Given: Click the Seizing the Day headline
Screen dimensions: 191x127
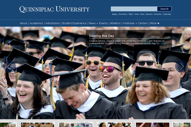Looking at the screenshot, I should 102,36.
